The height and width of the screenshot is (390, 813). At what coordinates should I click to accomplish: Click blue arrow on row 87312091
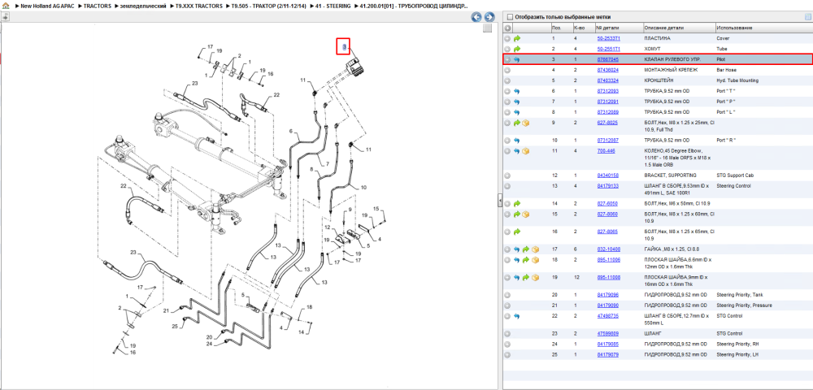pos(517,102)
